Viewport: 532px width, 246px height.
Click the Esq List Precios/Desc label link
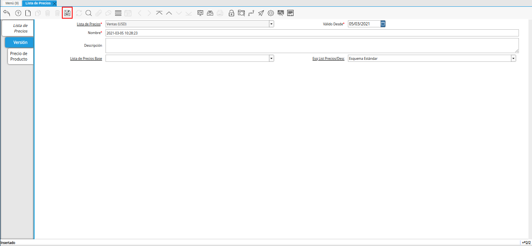(x=328, y=59)
